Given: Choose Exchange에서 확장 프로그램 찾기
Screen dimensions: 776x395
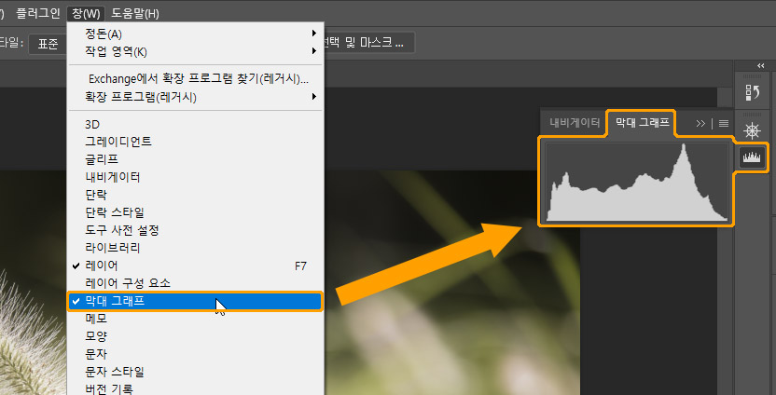Looking at the screenshot, I should click(x=195, y=79).
